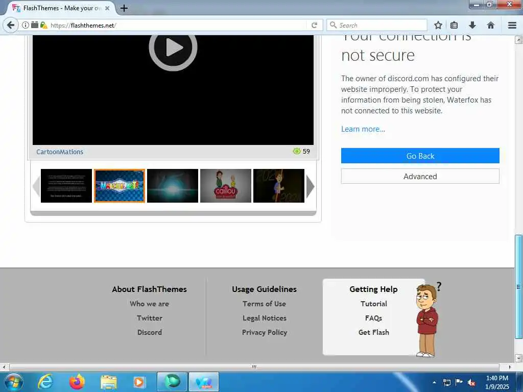Click the Advanced button
The height and width of the screenshot is (392, 523).
pos(420,176)
